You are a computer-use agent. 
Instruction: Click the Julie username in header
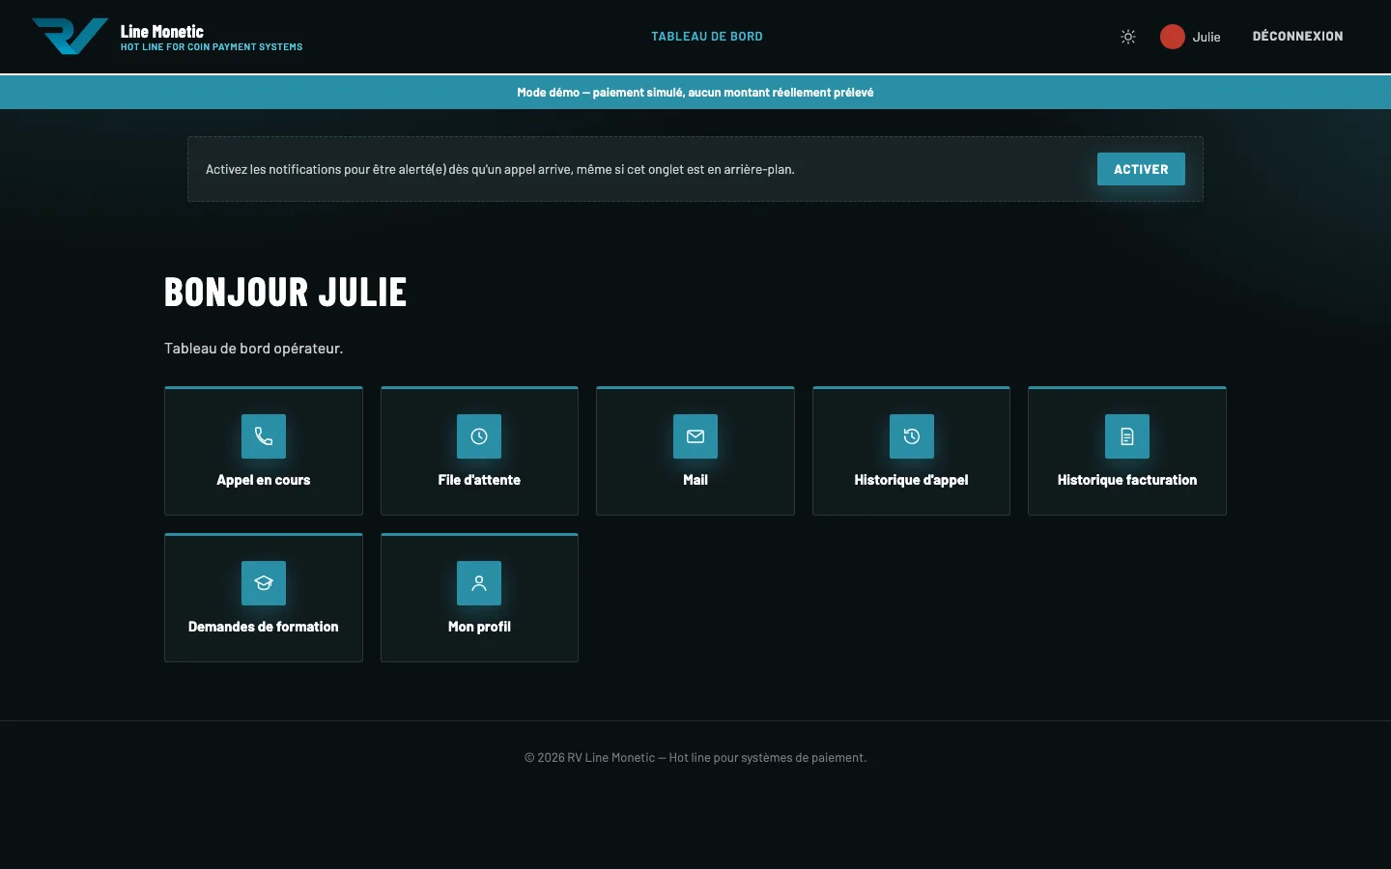[x=1206, y=37]
